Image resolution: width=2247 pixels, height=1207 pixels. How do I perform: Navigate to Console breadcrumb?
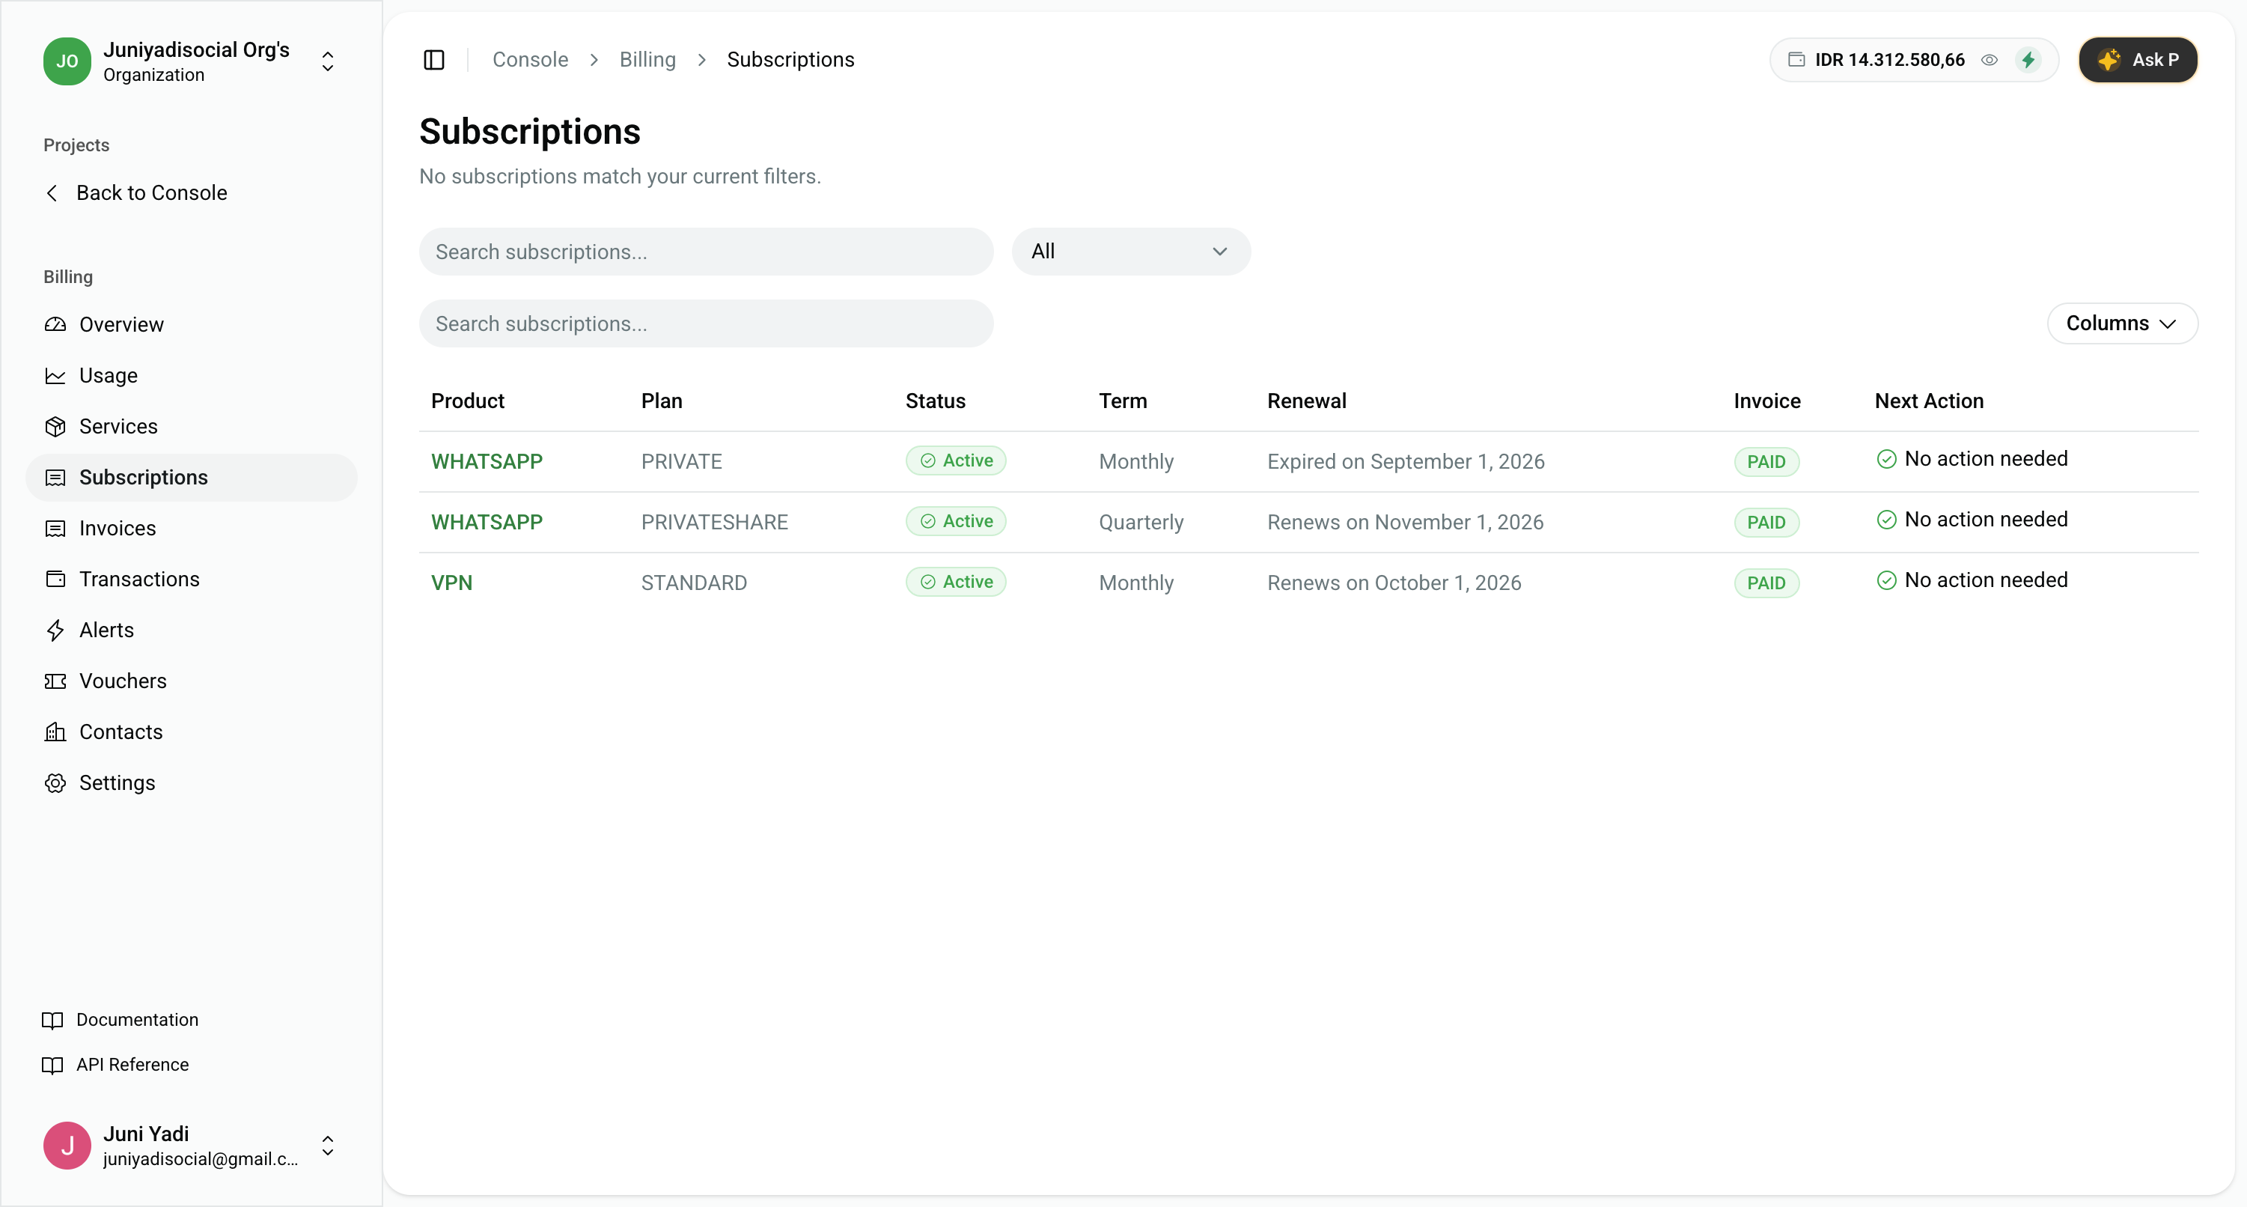point(531,59)
